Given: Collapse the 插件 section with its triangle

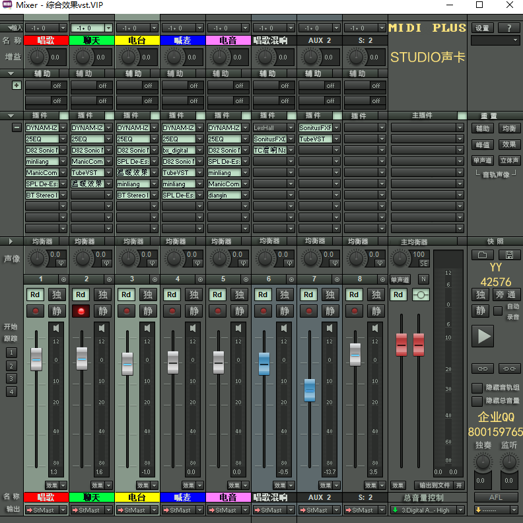Looking at the screenshot, I should coord(11,116).
